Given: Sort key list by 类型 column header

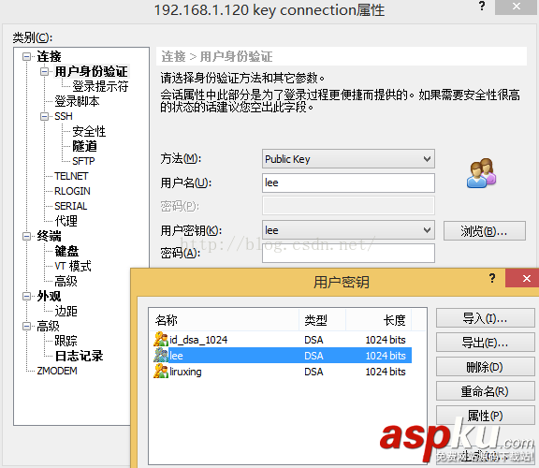Looking at the screenshot, I should [x=323, y=320].
